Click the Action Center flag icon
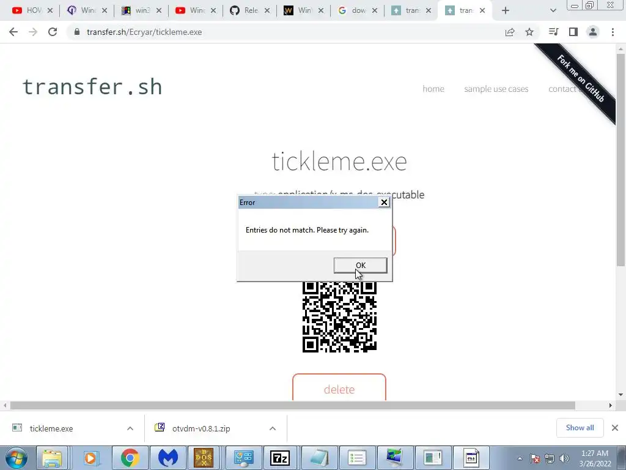Screen dimensions: 626x470 point(535,458)
